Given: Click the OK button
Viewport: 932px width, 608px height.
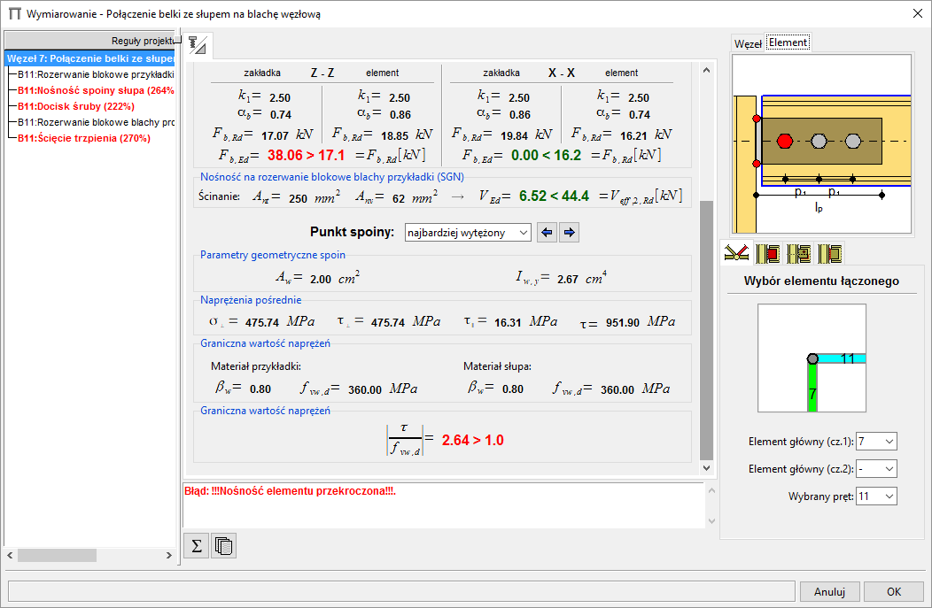Looking at the screenshot, I should point(893,592).
